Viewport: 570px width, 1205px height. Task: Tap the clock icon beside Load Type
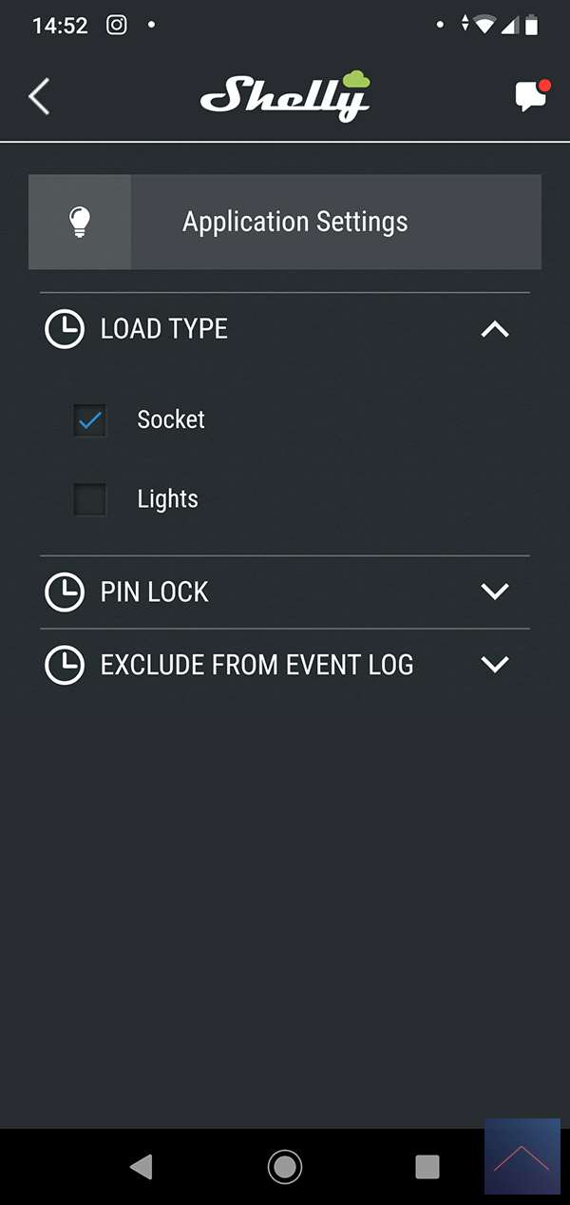[65, 329]
